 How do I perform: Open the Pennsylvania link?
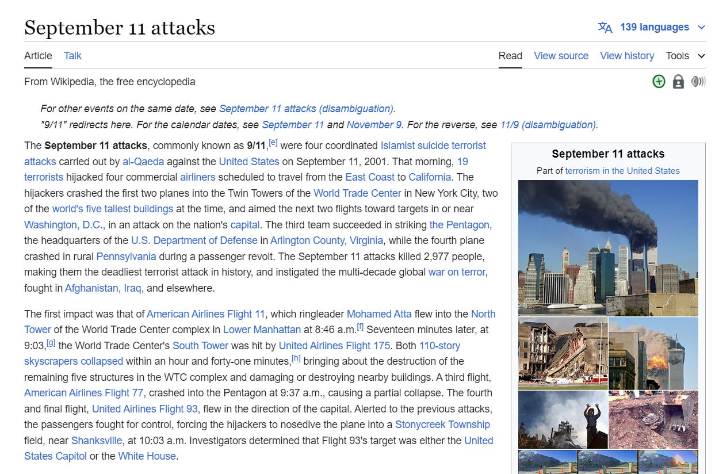[x=126, y=257]
